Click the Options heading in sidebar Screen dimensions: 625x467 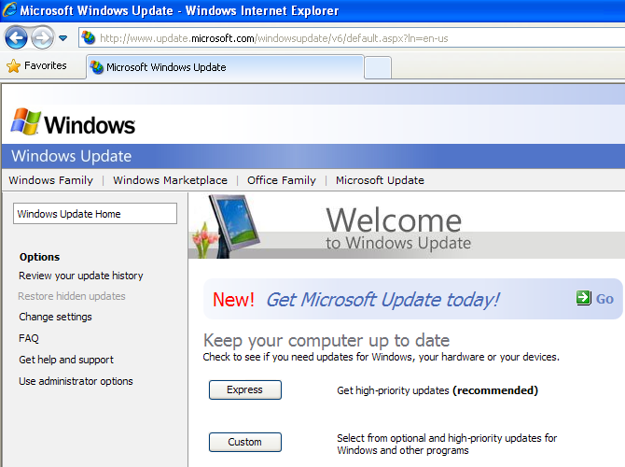coord(39,257)
